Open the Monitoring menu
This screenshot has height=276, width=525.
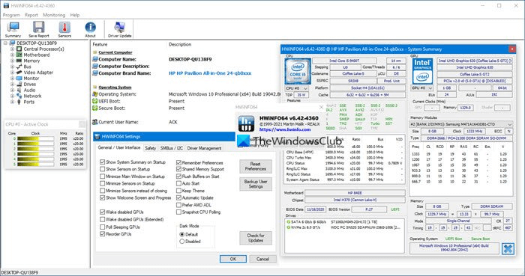(x=54, y=15)
